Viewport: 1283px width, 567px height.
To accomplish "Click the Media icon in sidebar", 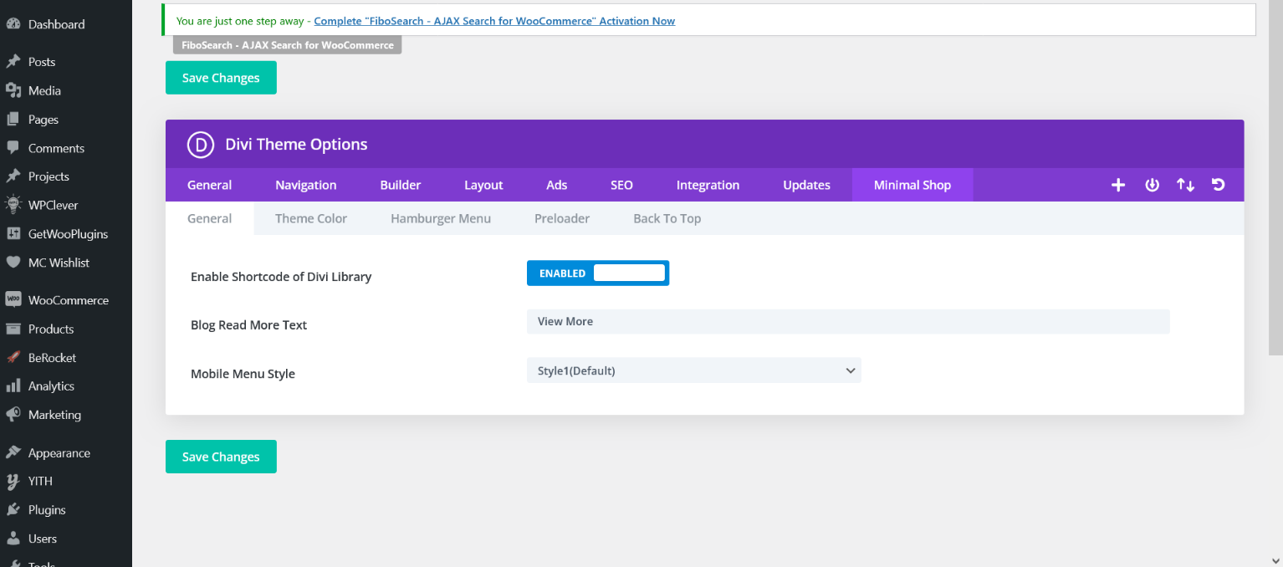I will (x=13, y=90).
